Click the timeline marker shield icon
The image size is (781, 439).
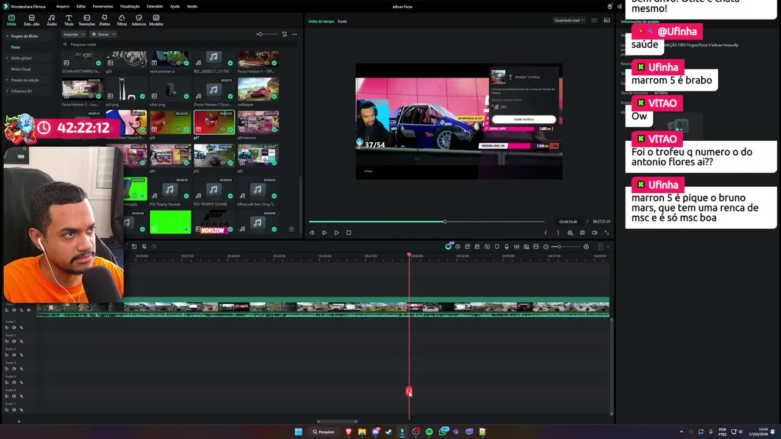(x=497, y=246)
